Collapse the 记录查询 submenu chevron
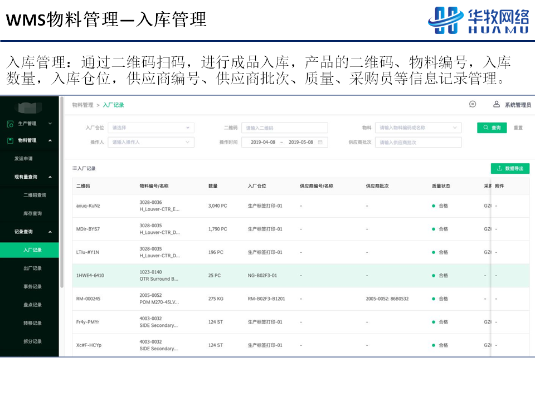The image size is (535, 401). 50,232
